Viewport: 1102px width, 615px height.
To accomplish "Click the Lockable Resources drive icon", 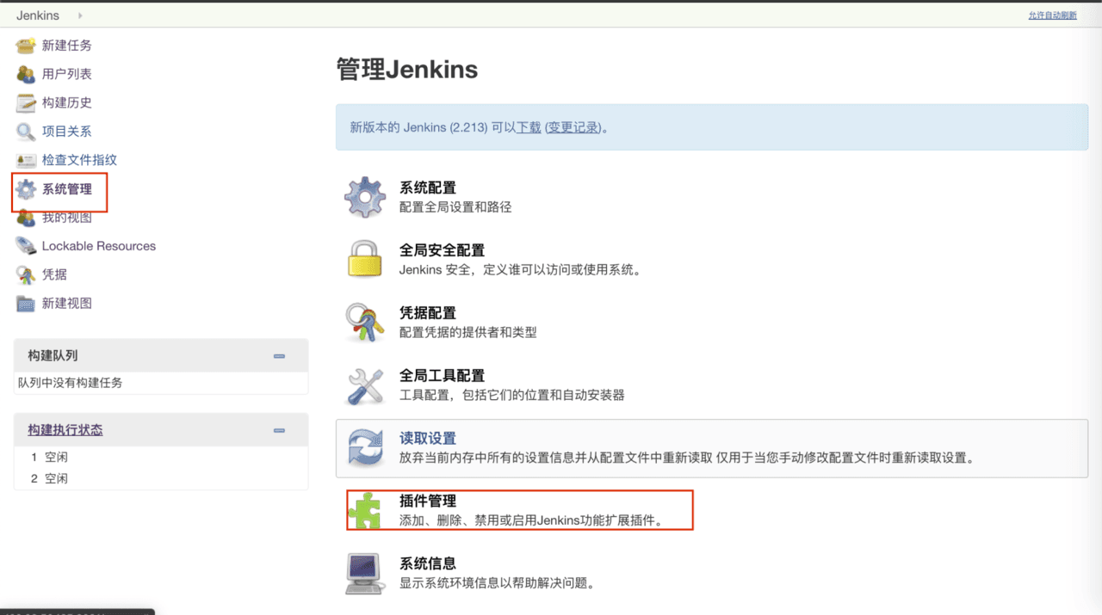I will (26, 246).
